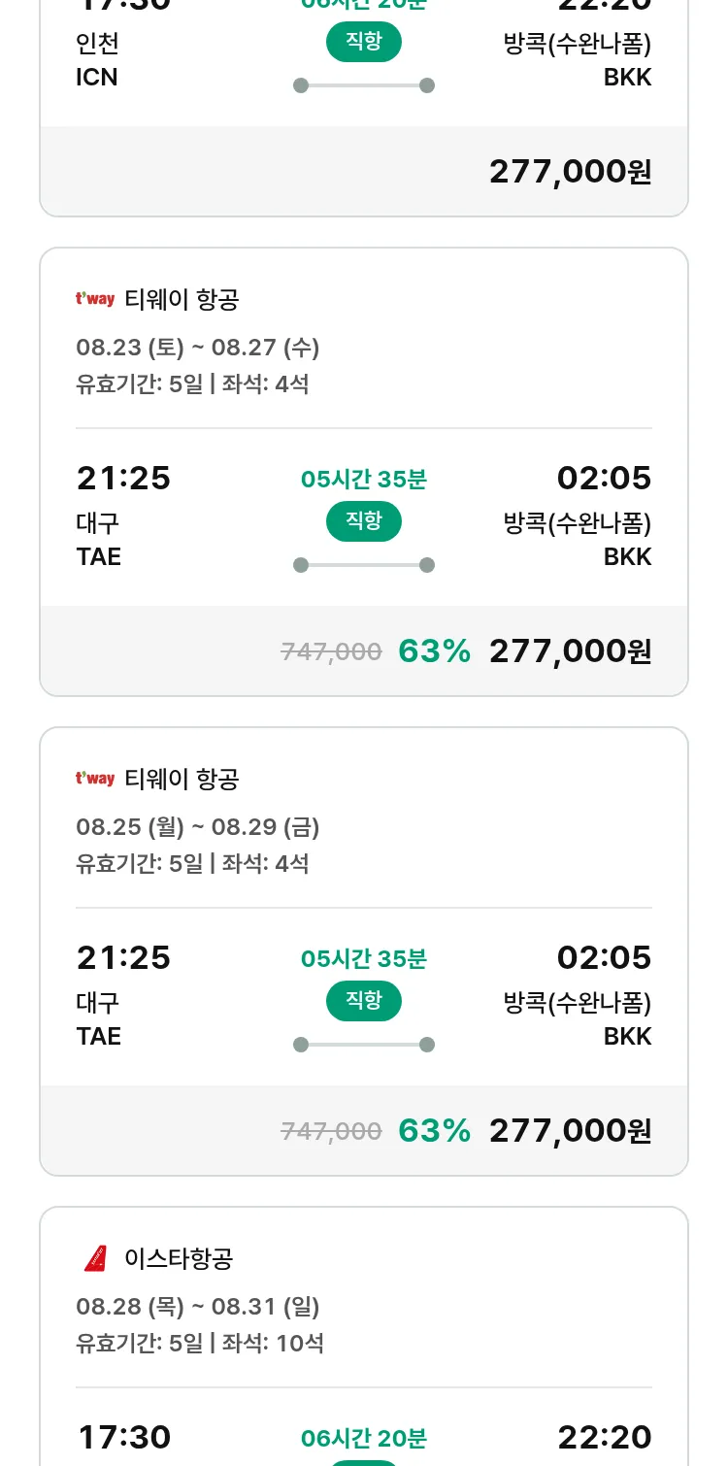Open the 이스타항공 airline name
The width and height of the screenshot is (728, 1466).
click(179, 1258)
